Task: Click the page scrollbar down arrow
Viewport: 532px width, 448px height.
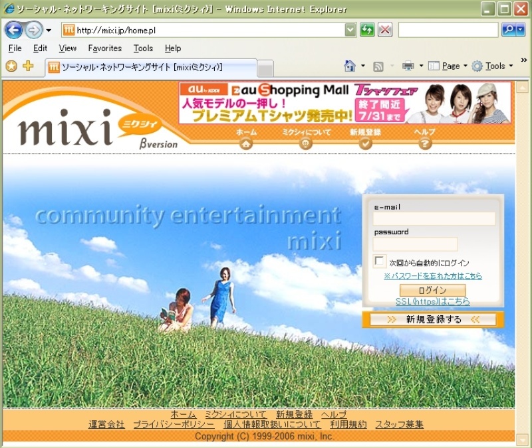Action: point(522,439)
